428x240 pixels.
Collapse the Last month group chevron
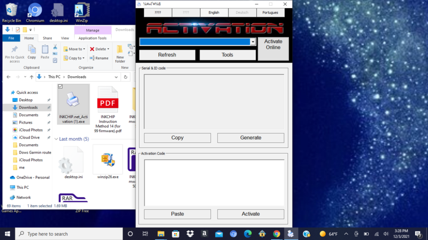point(56,139)
